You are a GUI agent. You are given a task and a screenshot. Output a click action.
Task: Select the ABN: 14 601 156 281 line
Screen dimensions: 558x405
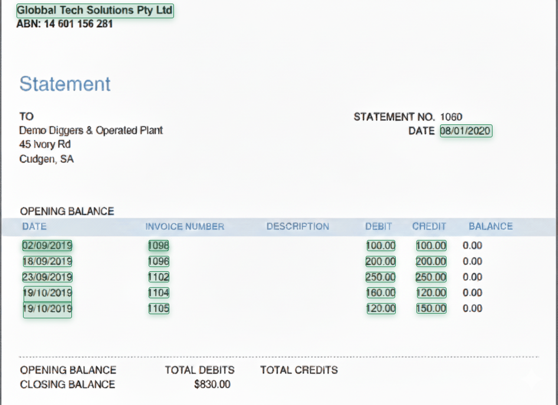[65, 24]
